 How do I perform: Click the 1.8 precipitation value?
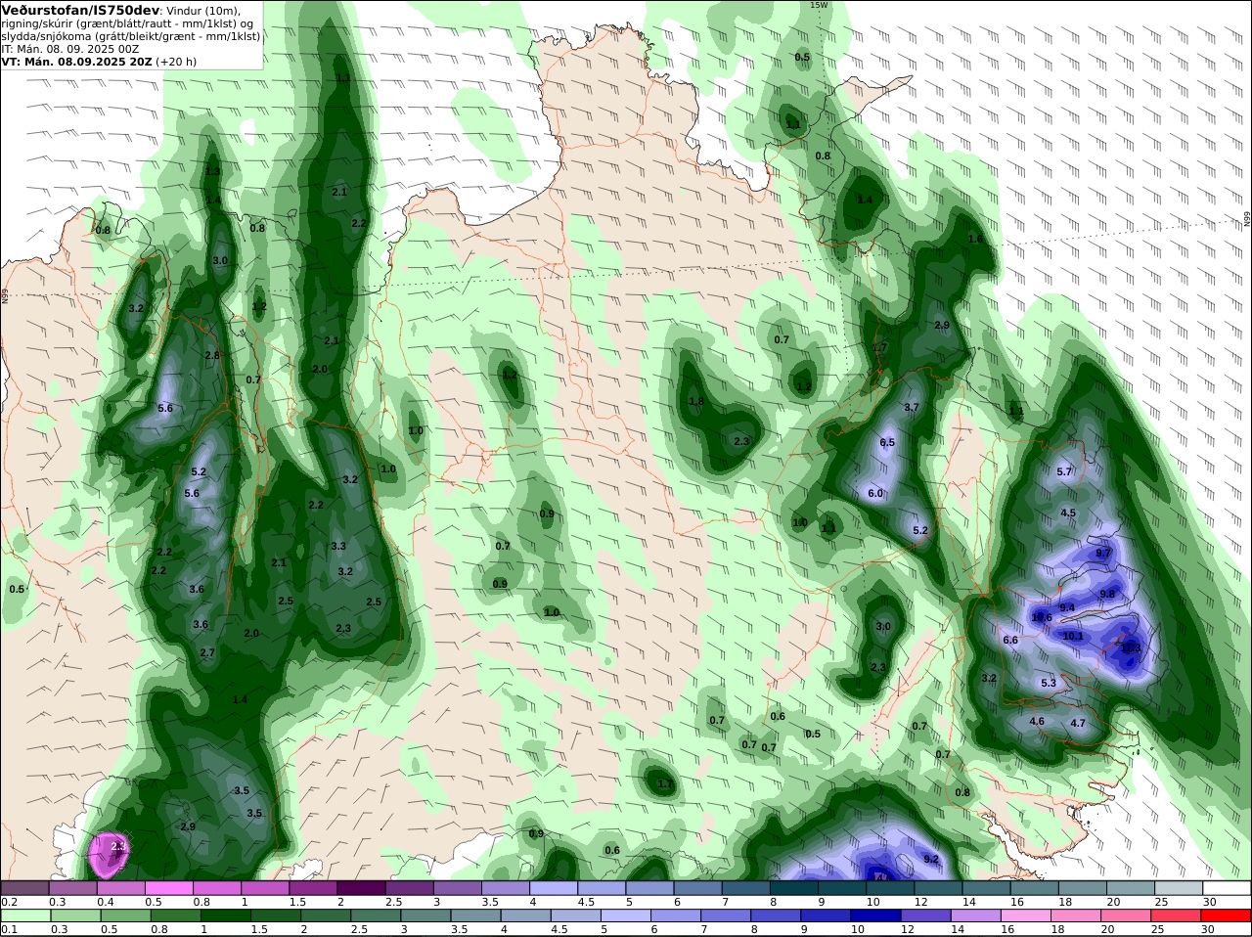696,401
